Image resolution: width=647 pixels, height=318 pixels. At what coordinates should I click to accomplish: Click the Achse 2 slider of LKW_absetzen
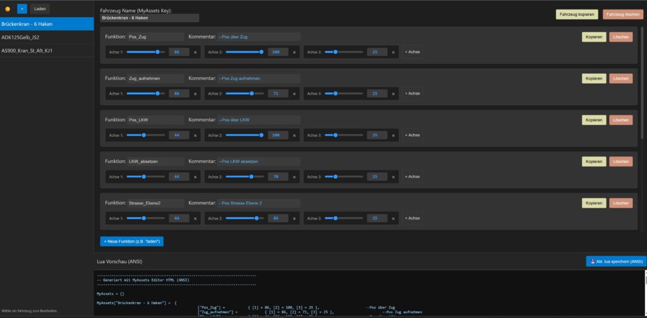[244, 177]
